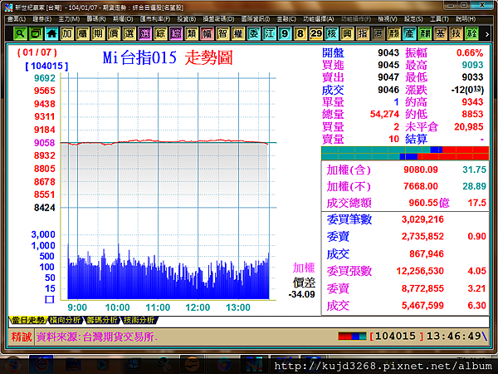This screenshot has width=498, height=374.
Task: Open the 檢視(V) menu
Action: (x=387, y=19)
